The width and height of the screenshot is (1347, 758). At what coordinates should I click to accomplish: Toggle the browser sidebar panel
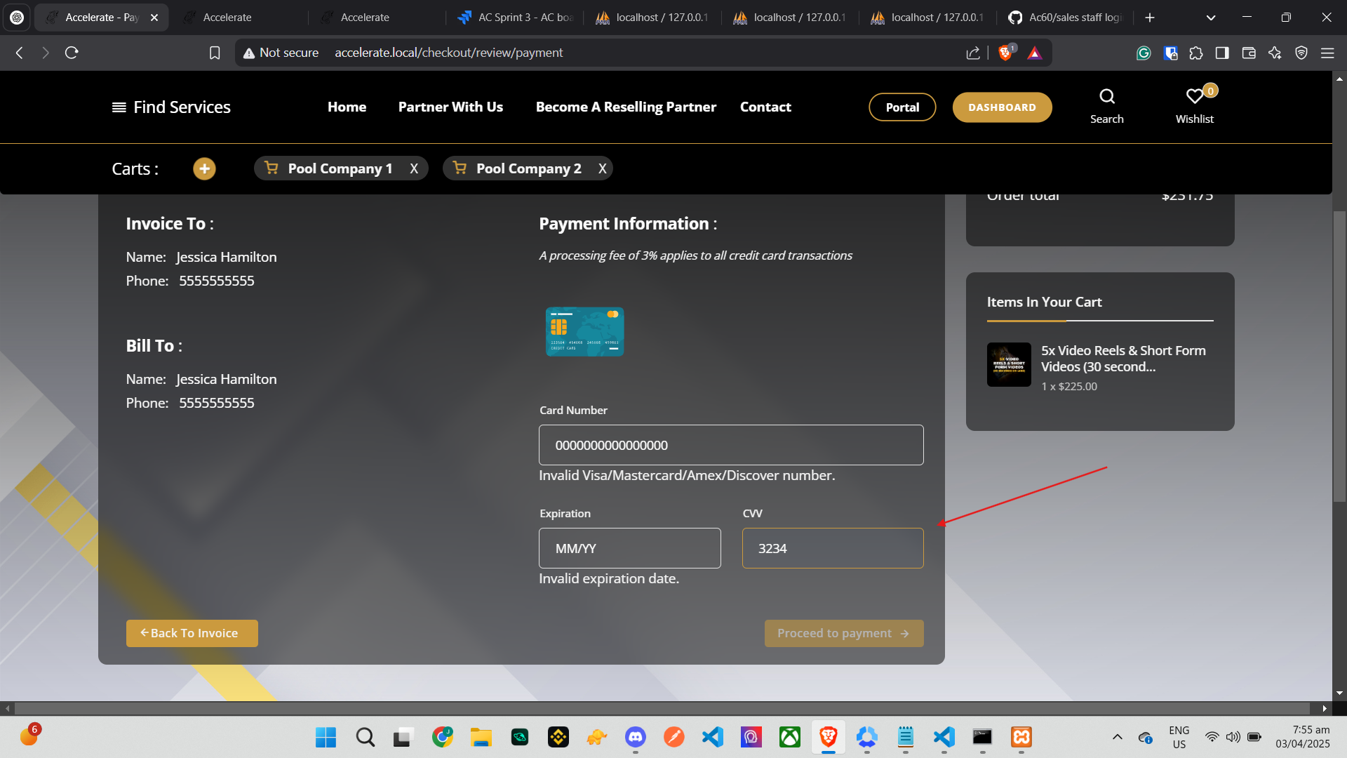pyautogui.click(x=1222, y=53)
